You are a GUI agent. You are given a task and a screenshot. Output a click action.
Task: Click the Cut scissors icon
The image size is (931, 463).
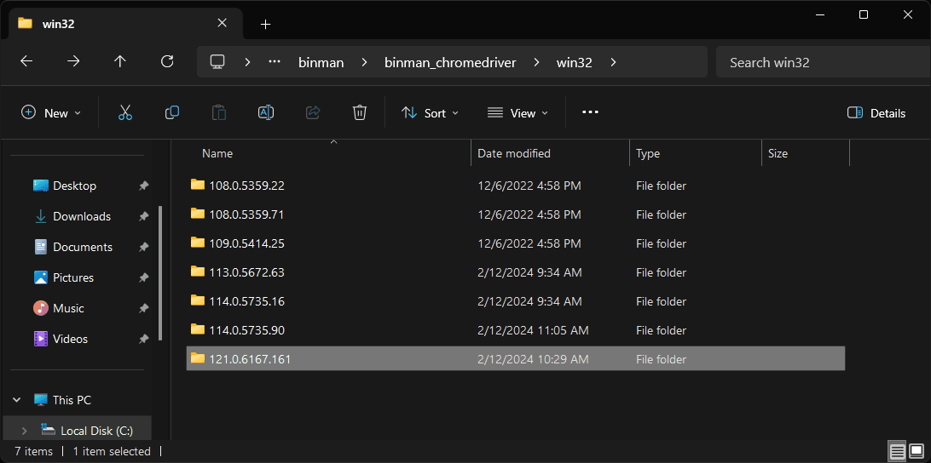[124, 112]
